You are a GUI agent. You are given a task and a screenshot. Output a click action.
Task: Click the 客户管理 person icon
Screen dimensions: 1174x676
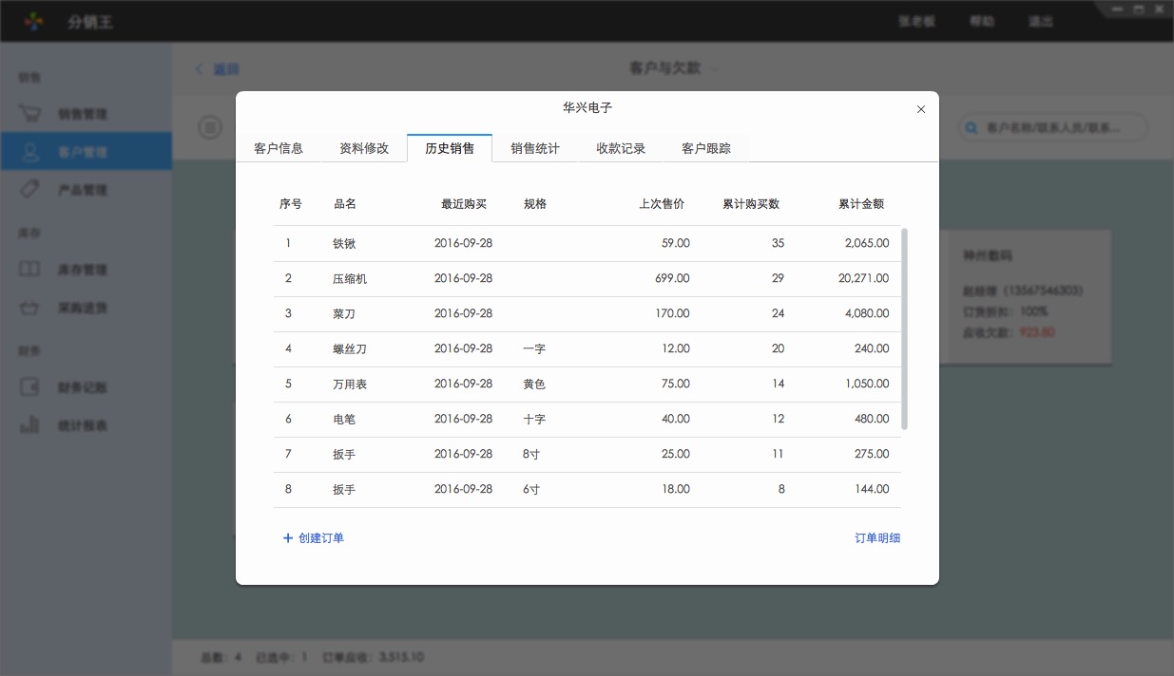click(30, 152)
